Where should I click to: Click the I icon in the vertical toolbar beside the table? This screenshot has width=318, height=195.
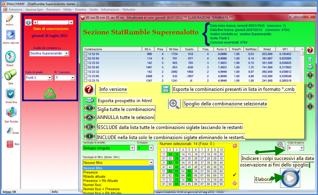coord(310,106)
